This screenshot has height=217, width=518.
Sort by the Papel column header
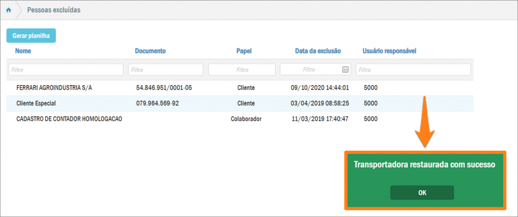244,51
